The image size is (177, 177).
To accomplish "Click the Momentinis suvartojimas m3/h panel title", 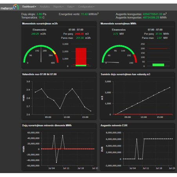I will click(40, 23).
